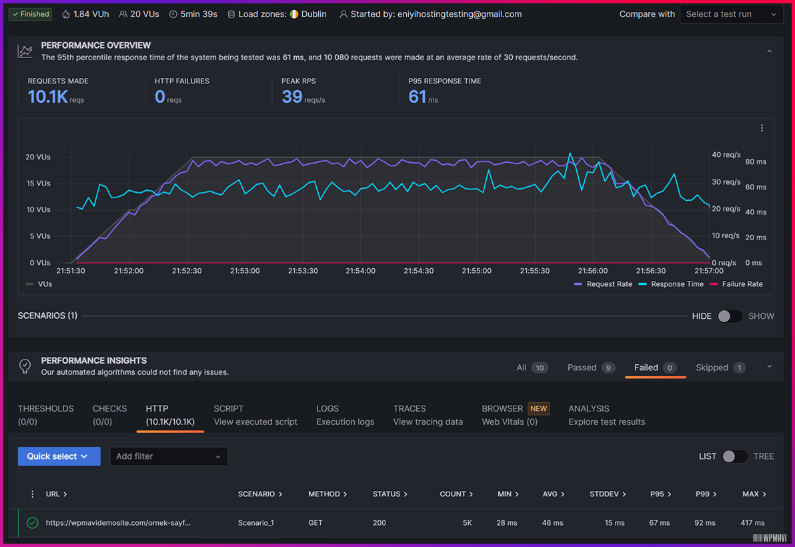Toggle the List/Tree view switch
Viewport: 795px width, 547px height.
point(734,456)
